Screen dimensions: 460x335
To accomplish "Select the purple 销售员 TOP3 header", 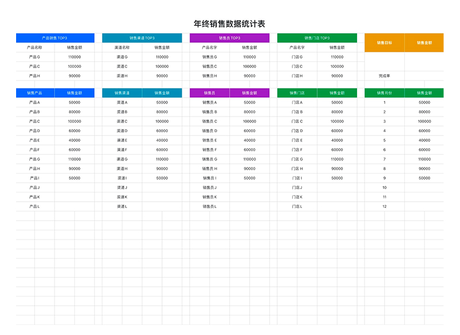I will (x=229, y=38).
